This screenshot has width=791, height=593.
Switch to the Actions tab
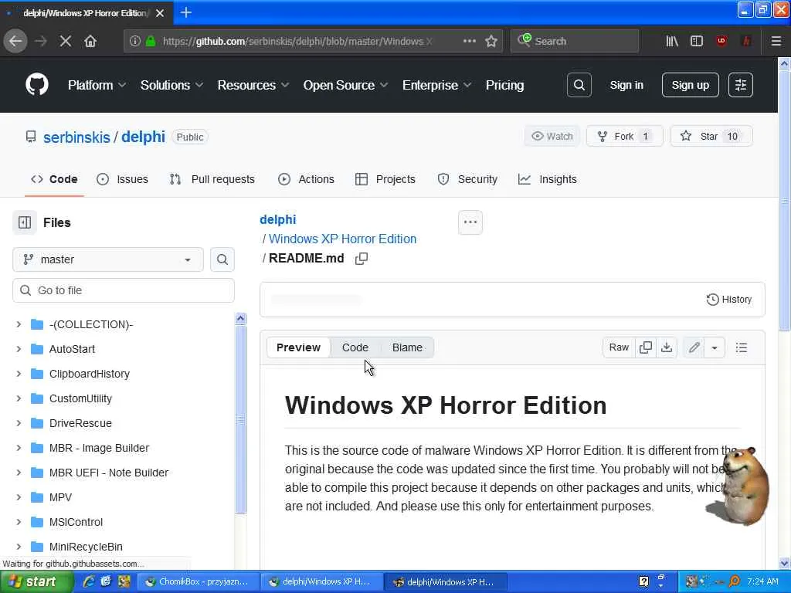[x=306, y=179]
